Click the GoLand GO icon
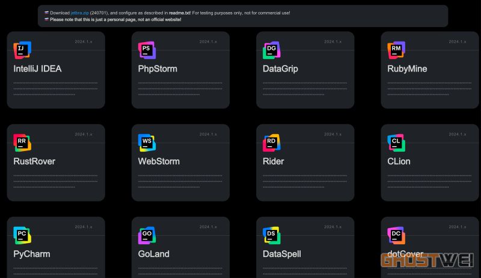This screenshot has width=481, height=278. [x=147, y=235]
